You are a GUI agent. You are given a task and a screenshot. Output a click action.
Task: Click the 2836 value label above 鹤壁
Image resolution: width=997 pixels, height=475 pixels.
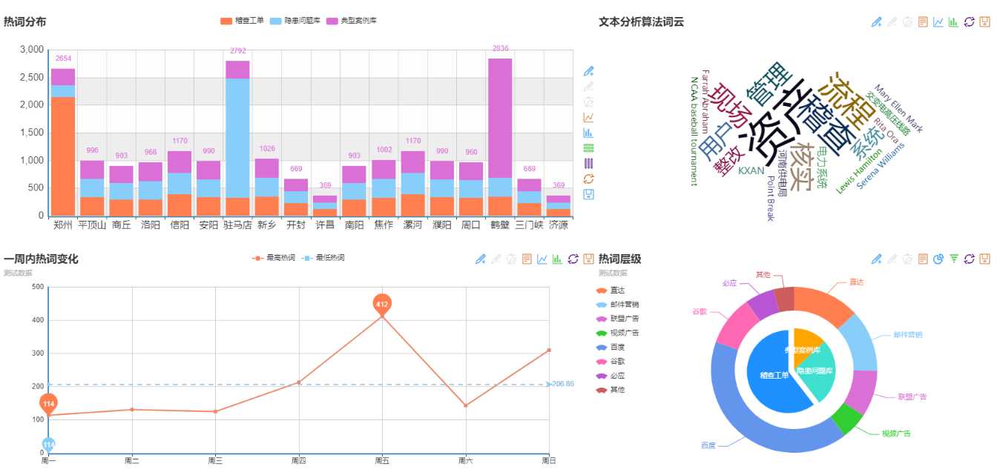[x=500, y=49]
